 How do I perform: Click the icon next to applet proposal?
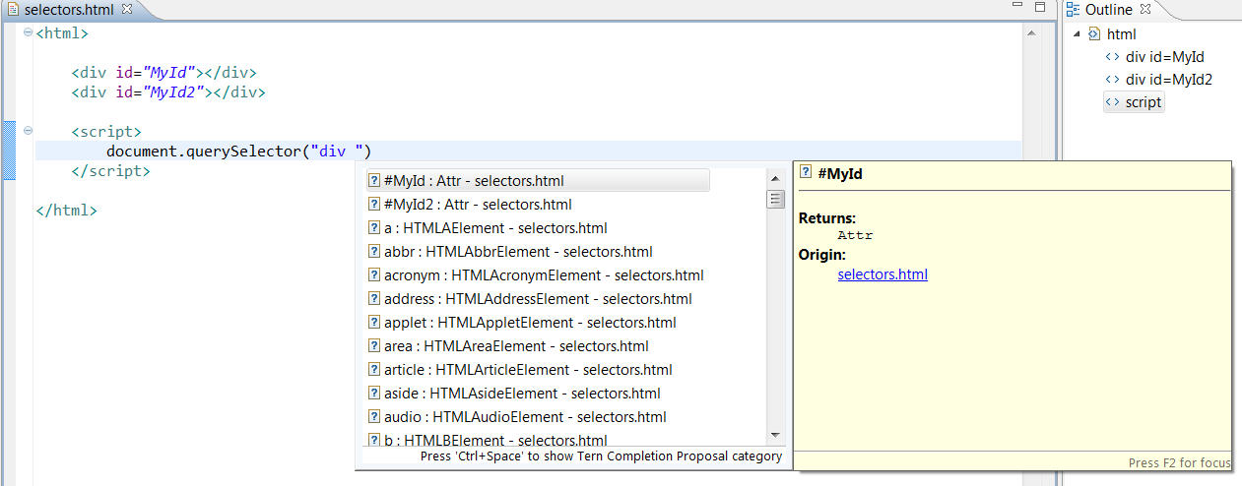click(x=374, y=323)
